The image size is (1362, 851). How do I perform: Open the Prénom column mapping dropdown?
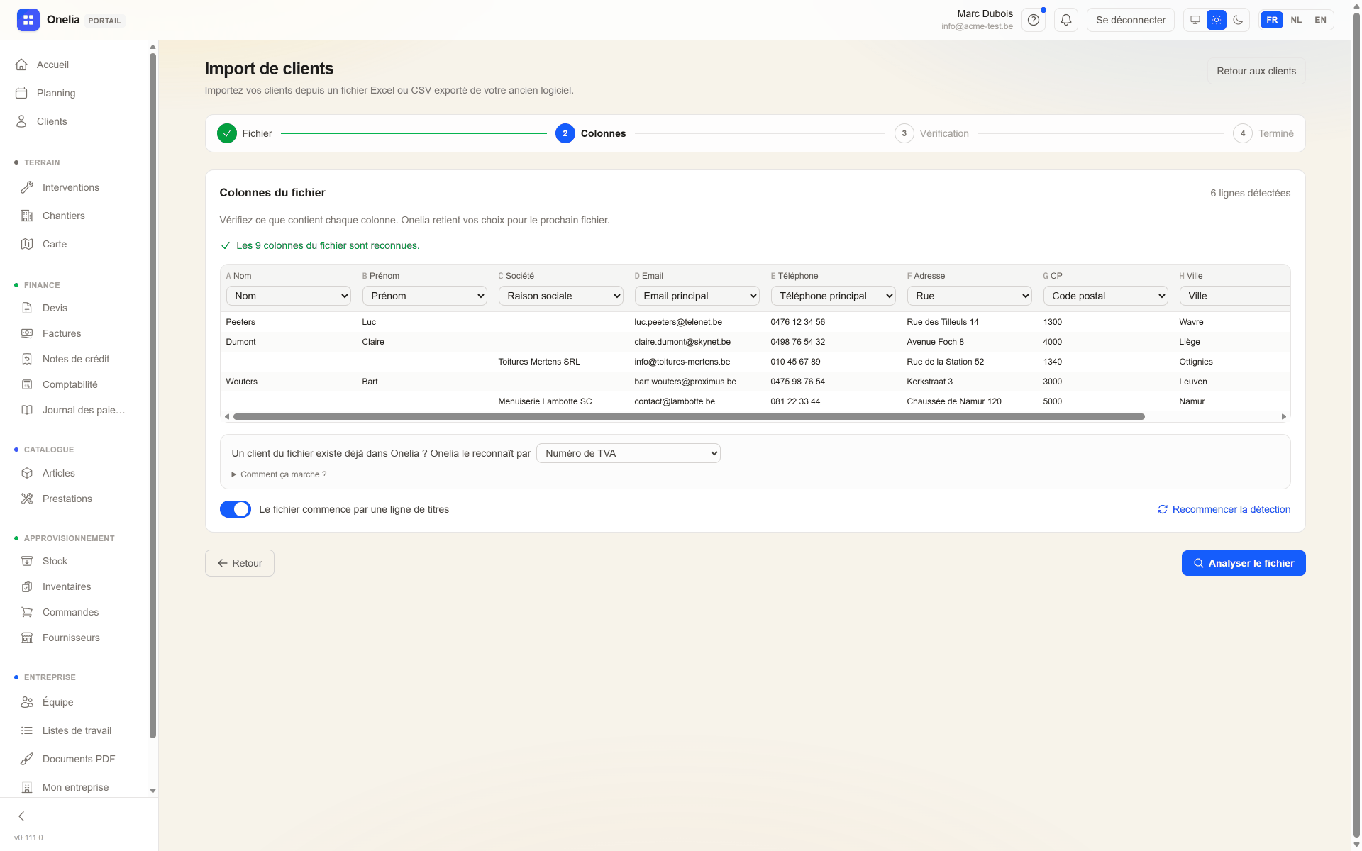(424, 296)
